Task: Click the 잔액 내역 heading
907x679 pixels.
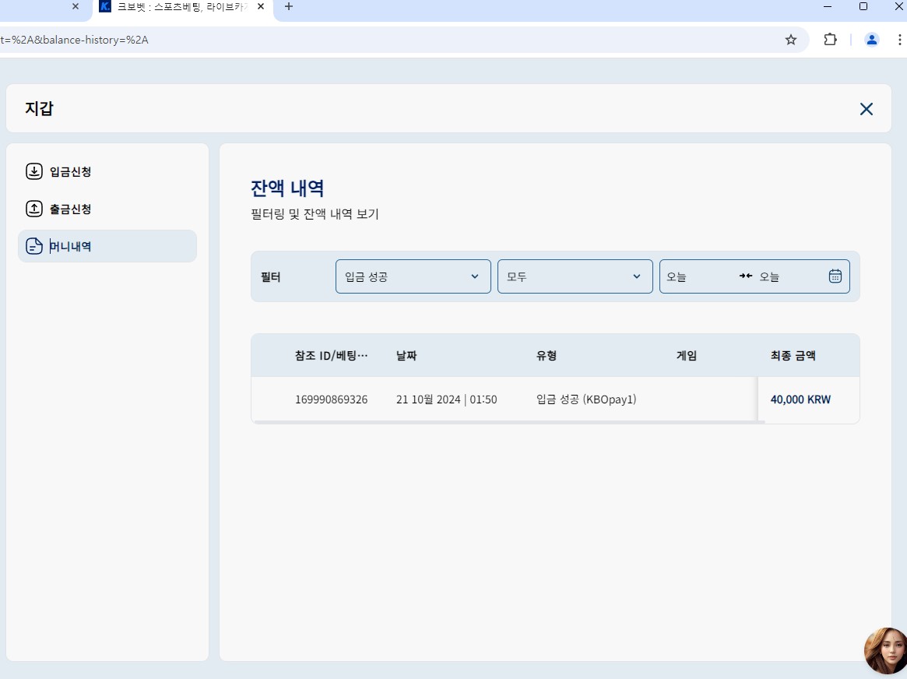Action: tap(287, 188)
